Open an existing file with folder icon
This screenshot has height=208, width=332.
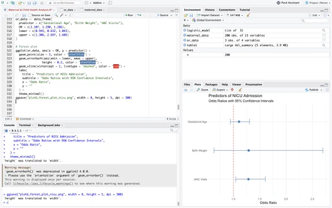(x=20, y=3)
